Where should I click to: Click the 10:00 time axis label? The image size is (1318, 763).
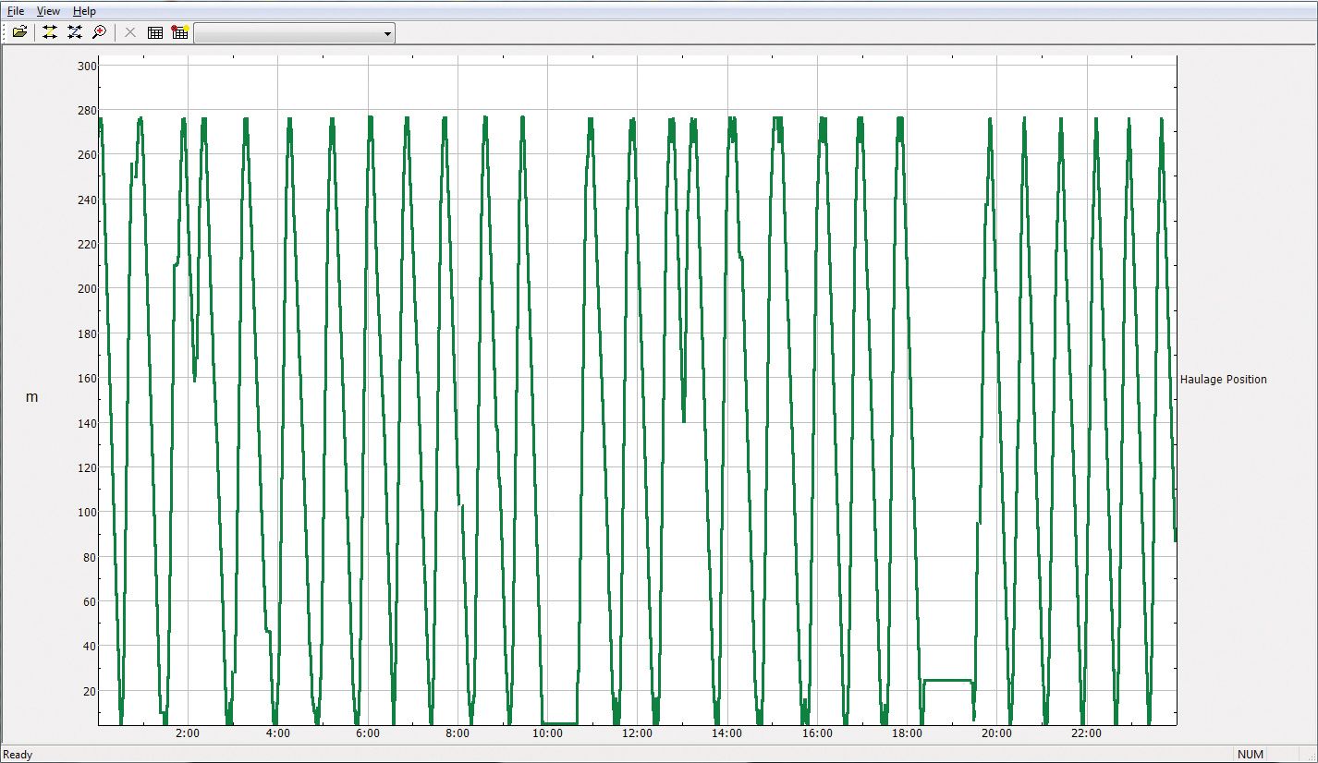547,733
